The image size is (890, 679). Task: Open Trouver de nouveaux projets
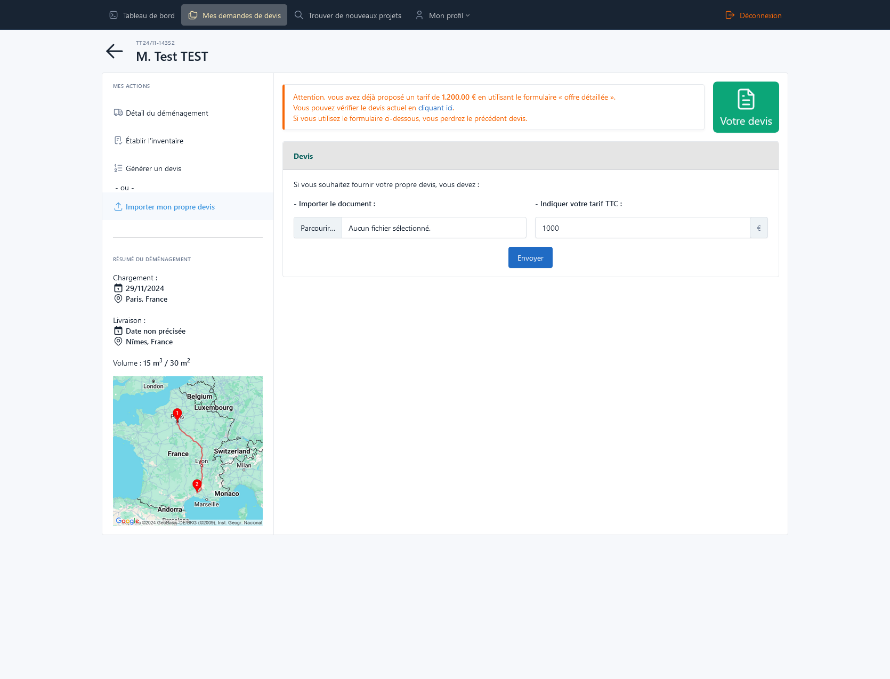pyautogui.click(x=354, y=15)
